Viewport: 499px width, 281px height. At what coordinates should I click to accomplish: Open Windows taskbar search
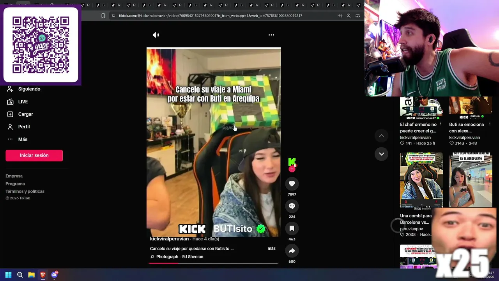20,275
